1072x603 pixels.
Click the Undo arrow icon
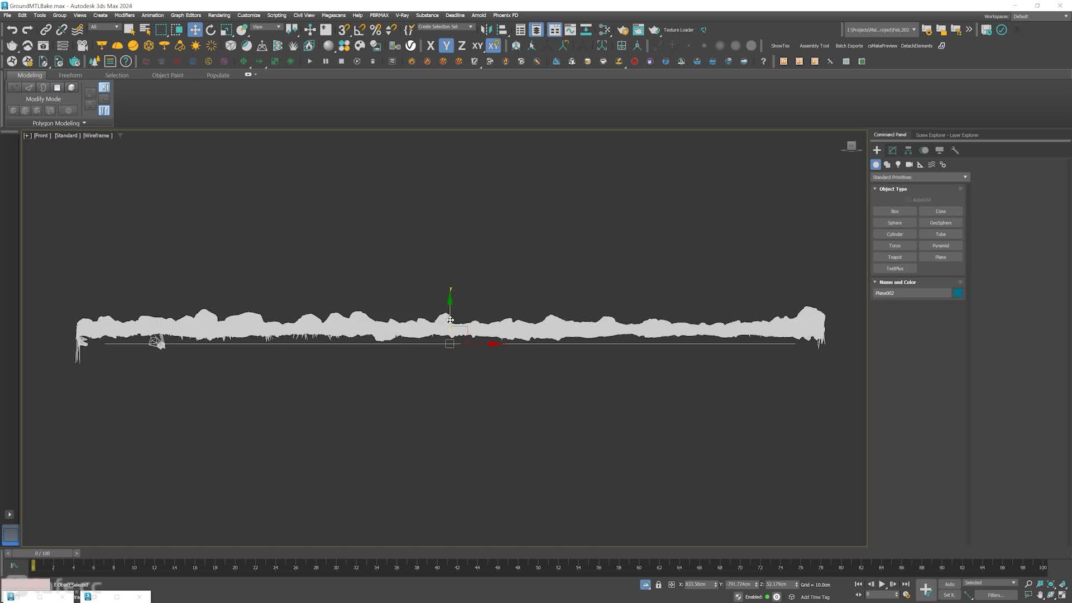(12, 30)
